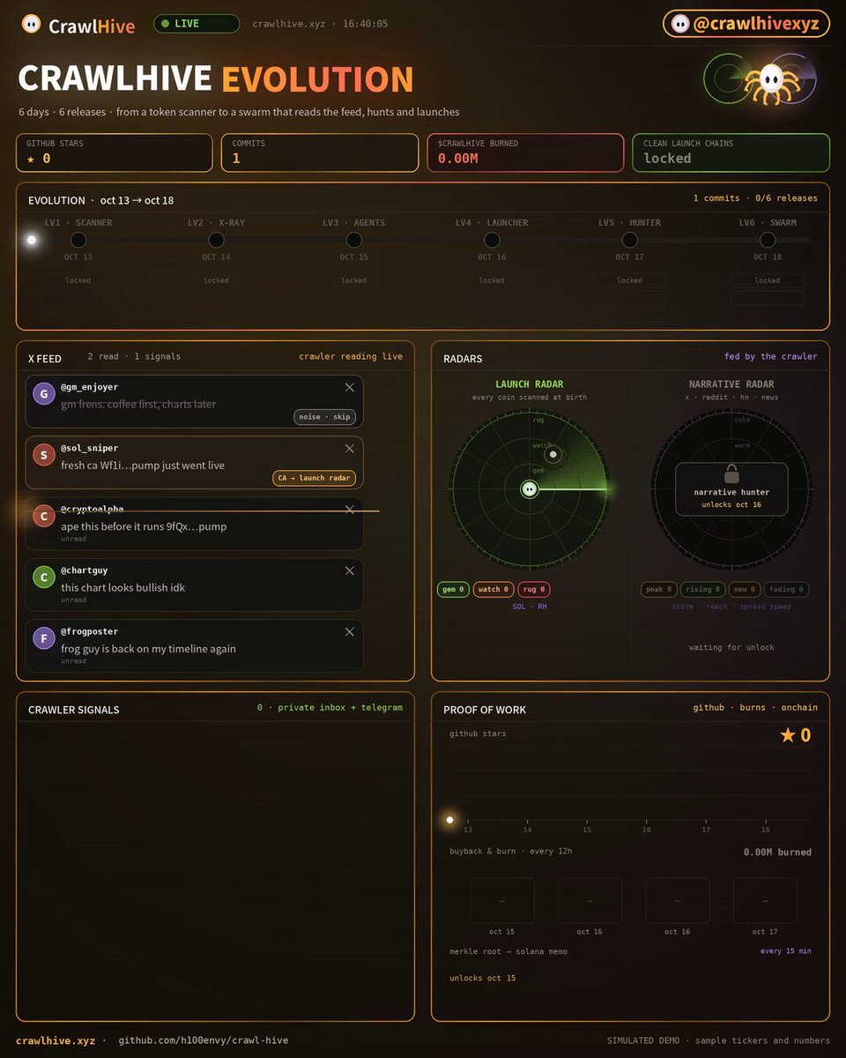
Task: Click the first oct 16 burn box
Action: (590, 900)
